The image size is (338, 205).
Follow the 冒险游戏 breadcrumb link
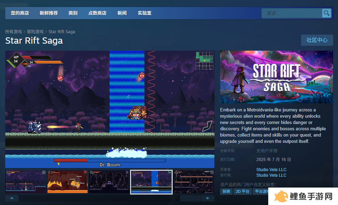[35, 32]
